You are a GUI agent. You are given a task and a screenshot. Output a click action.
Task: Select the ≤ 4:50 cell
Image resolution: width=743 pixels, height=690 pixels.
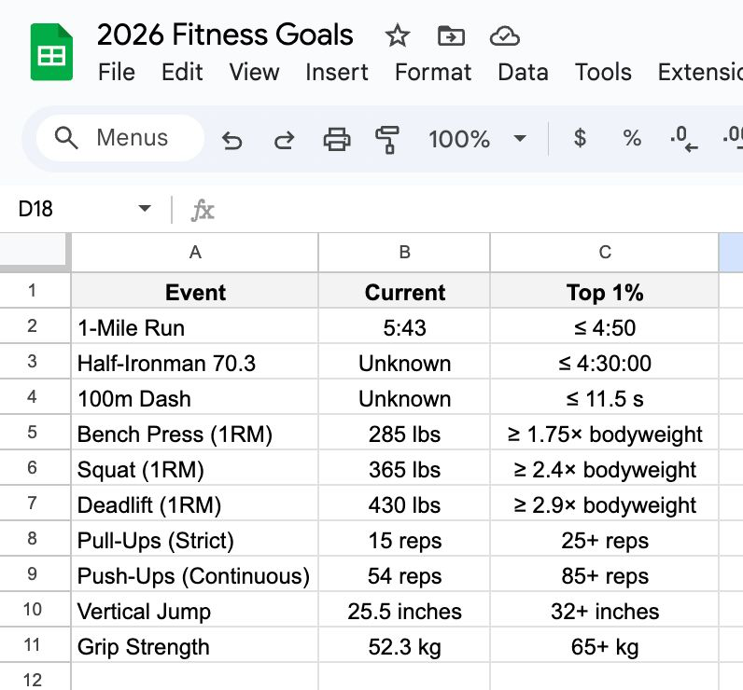point(605,326)
